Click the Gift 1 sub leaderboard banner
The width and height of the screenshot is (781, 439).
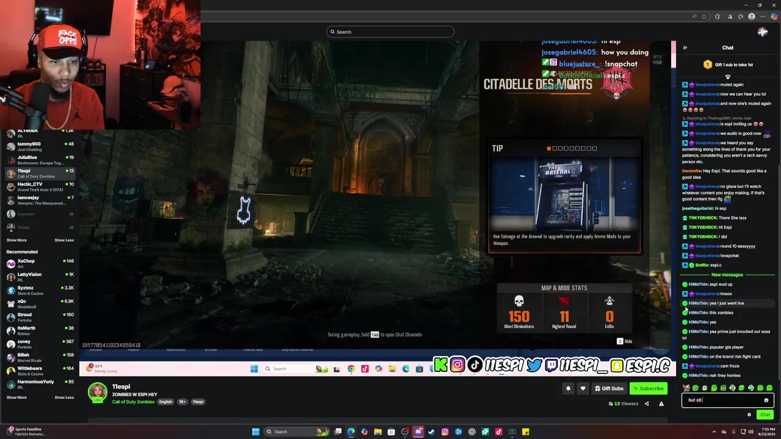coord(728,65)
